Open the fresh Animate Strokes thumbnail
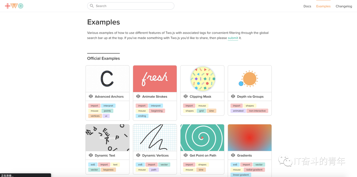This screenshot has height=177, width=357. (x=155, y=79)
